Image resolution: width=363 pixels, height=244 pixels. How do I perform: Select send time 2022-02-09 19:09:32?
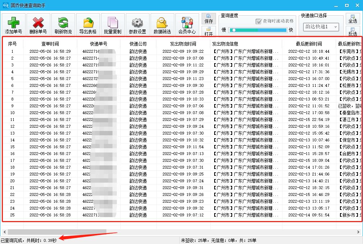click(x=183, y=208)
